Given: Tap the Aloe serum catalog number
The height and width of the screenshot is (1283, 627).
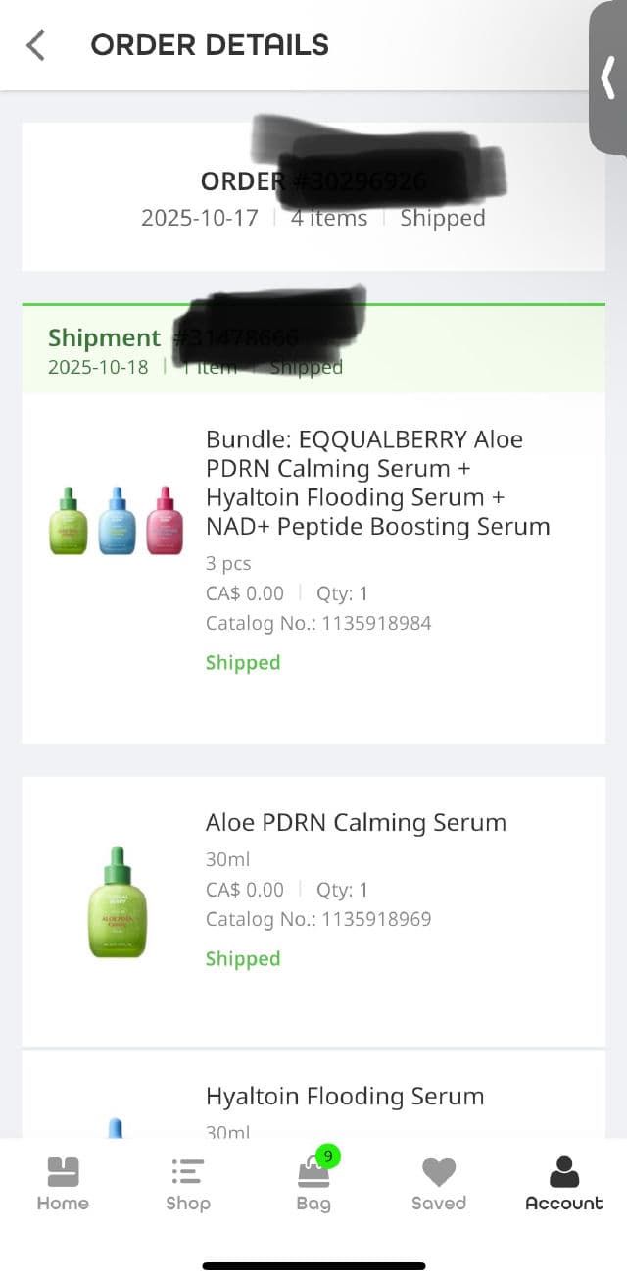Looking at the screenshot, I should point(318,919).
